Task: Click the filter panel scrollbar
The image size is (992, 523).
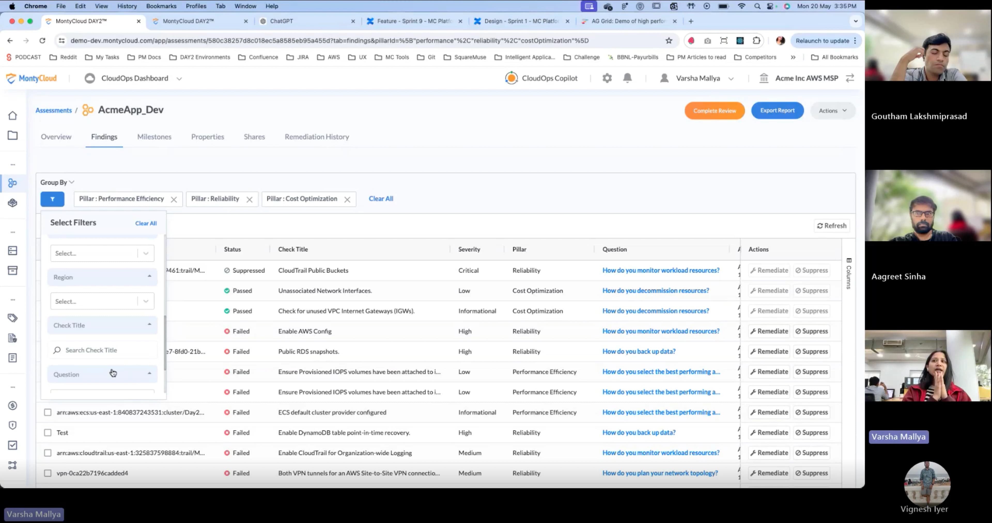Action: pyautogui.click(x=165, y=343)
